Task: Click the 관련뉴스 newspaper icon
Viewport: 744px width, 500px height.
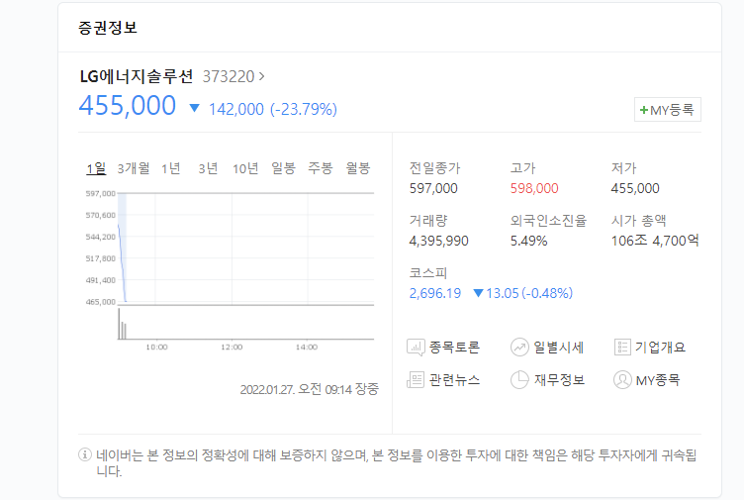Action: 416,380
